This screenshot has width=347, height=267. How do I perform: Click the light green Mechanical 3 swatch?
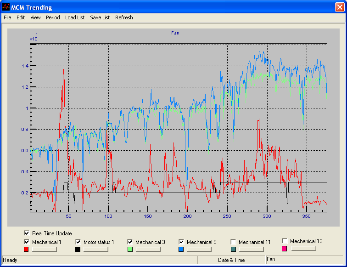[x=130, y=249]
